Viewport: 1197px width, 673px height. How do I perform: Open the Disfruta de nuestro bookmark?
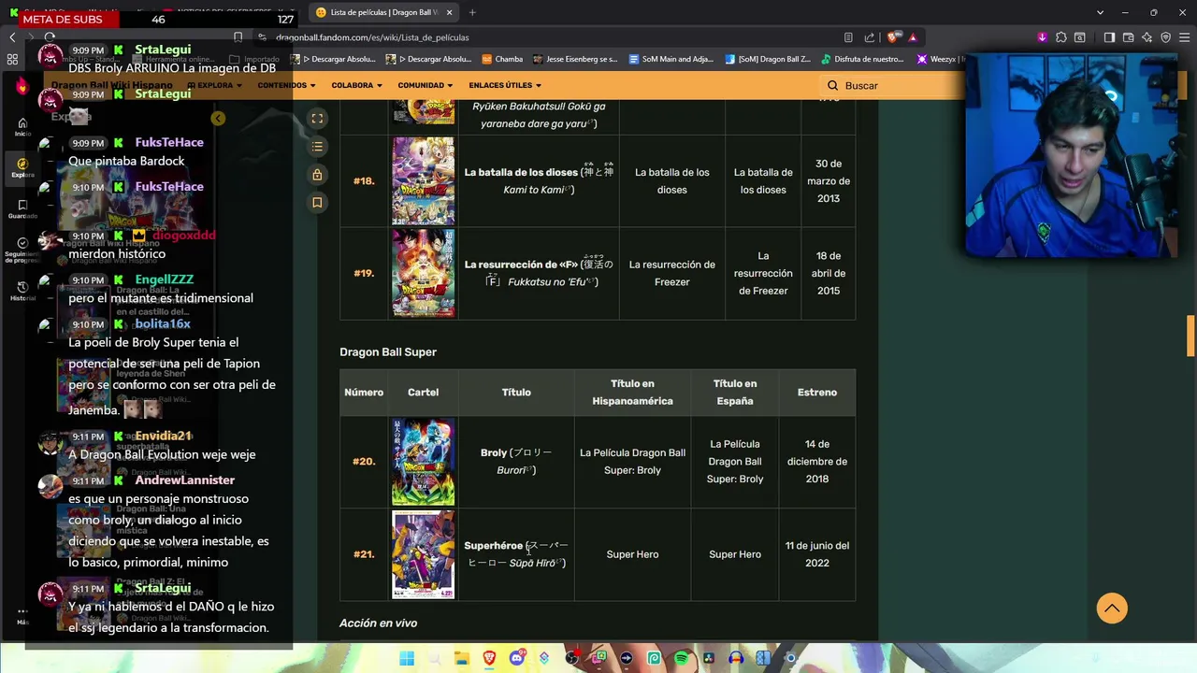coord(862,59)
